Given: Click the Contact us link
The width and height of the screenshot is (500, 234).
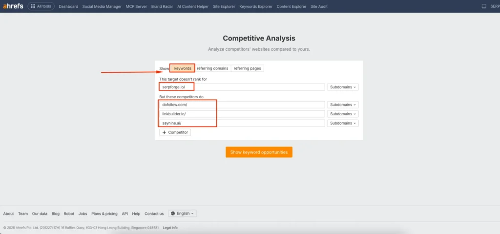Looking at the screenshot, I should coord(154,213).
